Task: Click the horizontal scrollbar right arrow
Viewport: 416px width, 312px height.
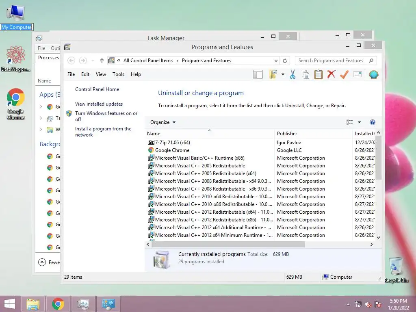Action: (x=372, y=244)
